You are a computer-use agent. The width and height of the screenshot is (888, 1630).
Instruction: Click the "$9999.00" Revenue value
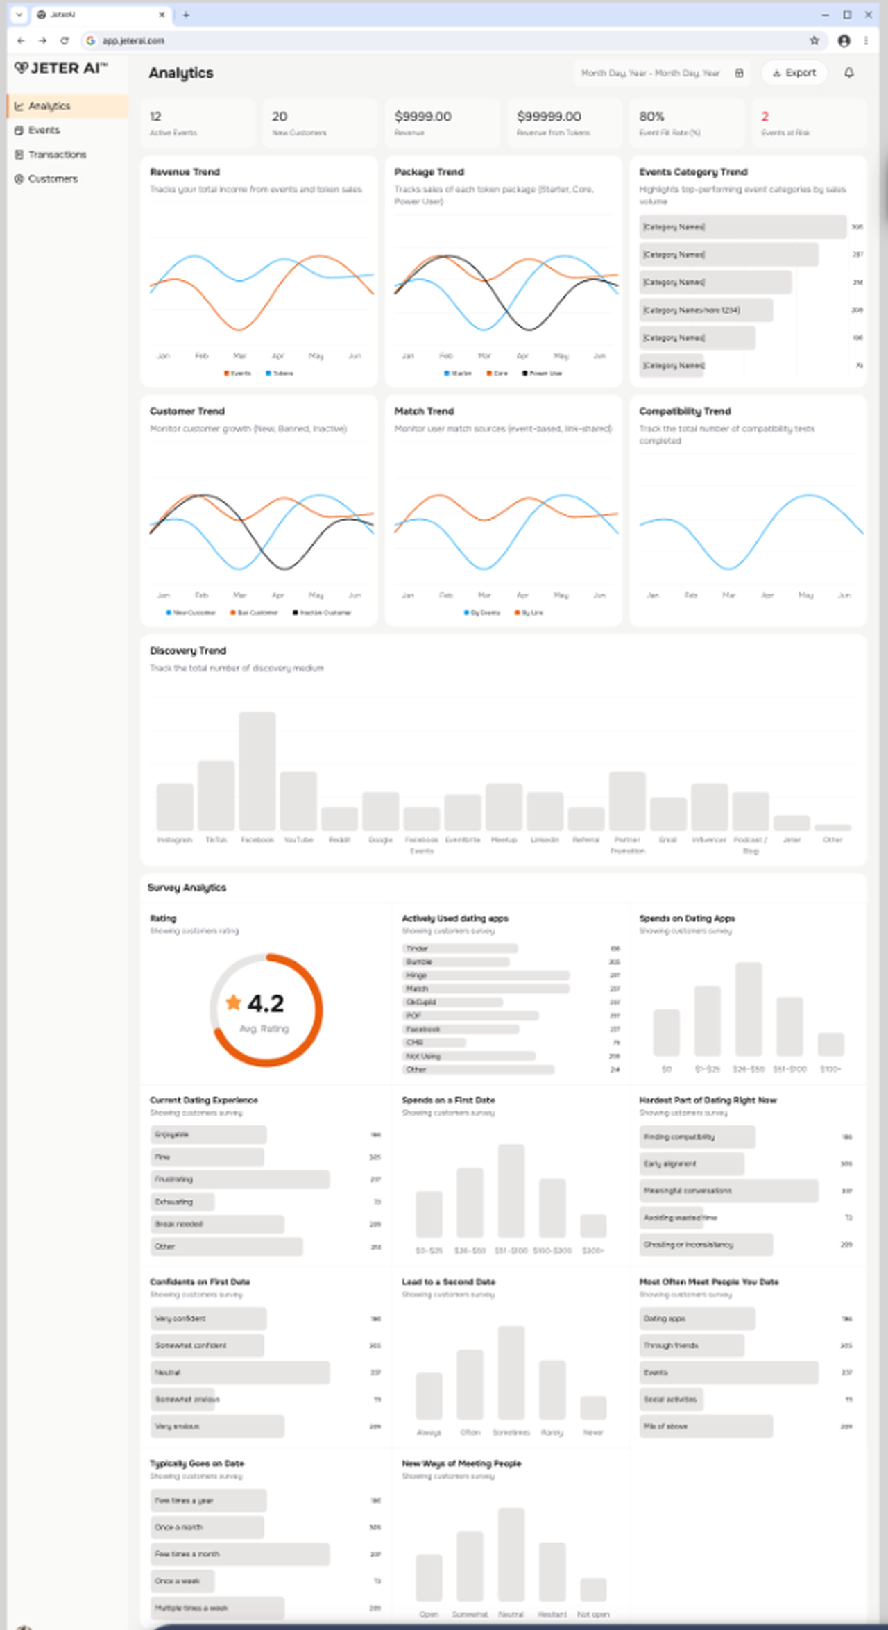(423, 117)
